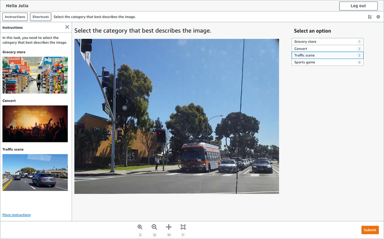384x239 pixels.
Task: Pick the Sports game option
Action: pos(327,62)
